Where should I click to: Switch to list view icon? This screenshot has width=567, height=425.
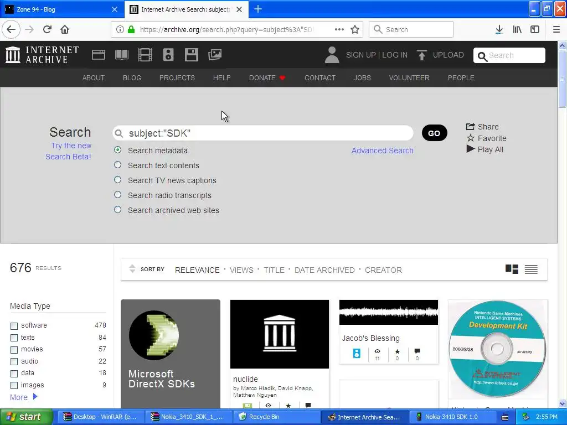(531, 269)
